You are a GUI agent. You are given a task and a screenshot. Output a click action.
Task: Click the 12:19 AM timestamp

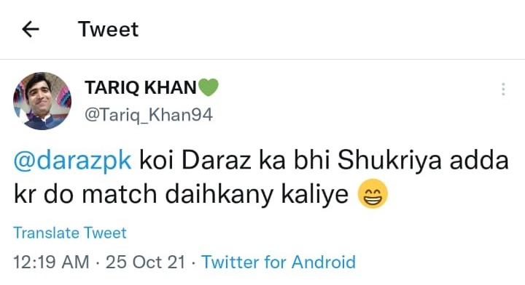[51, 262]
